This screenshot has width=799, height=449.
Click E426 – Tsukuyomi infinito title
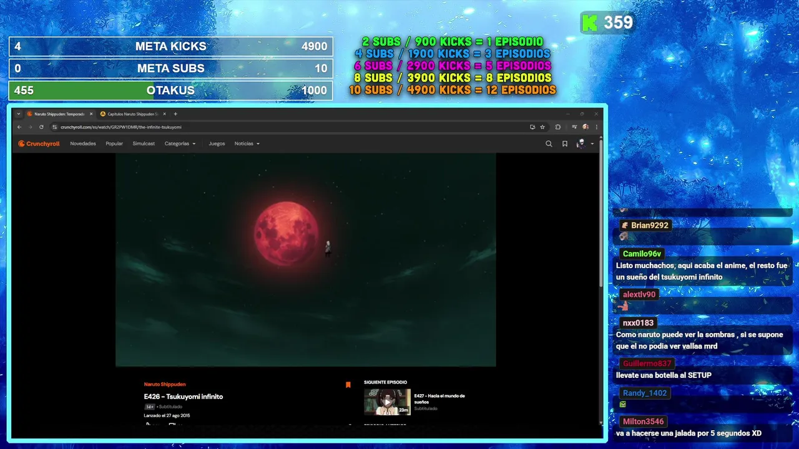pyautogui.click(x=184, y=397)
